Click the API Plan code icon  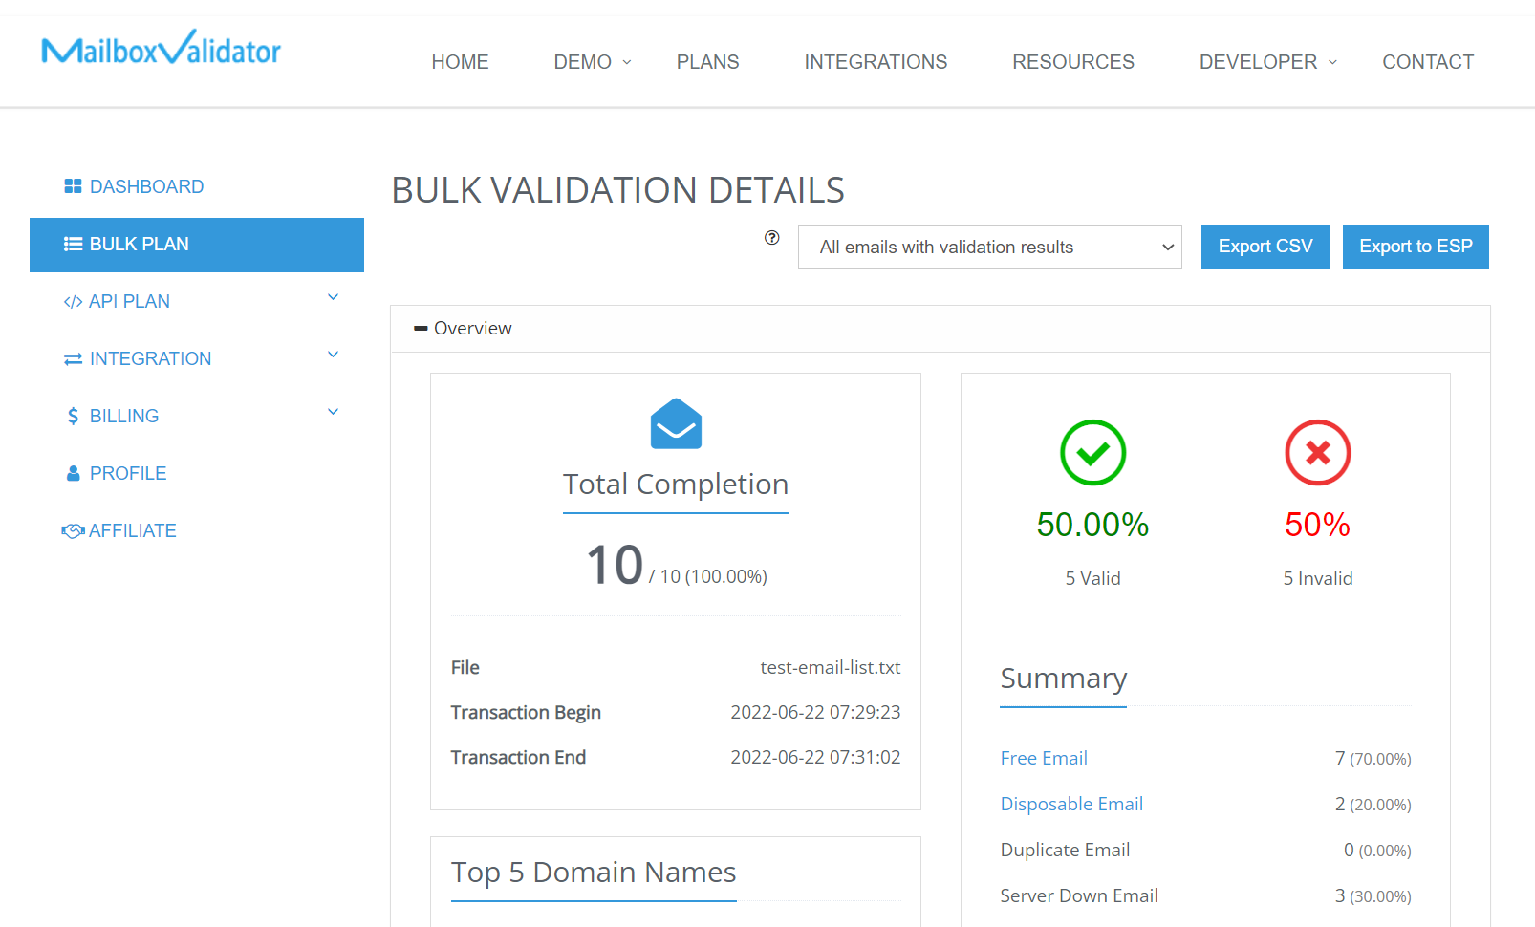(73, 302)
